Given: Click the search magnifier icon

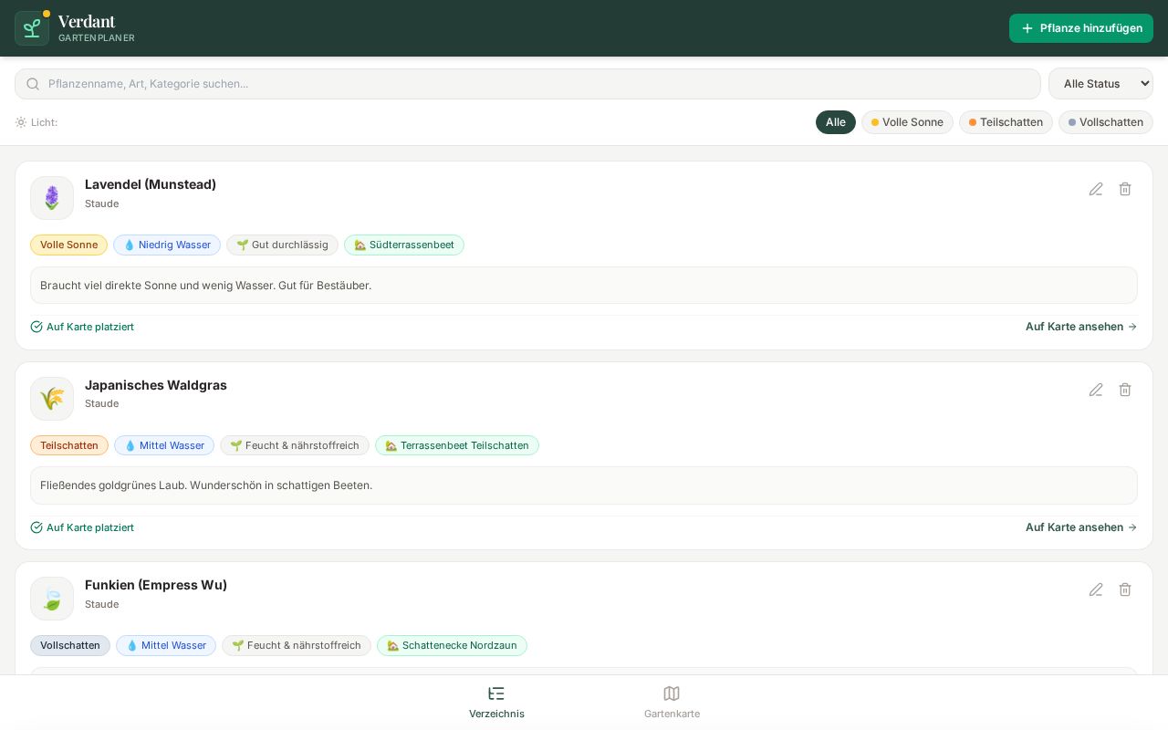Looking at the screenshot, I should pos(33,84).
